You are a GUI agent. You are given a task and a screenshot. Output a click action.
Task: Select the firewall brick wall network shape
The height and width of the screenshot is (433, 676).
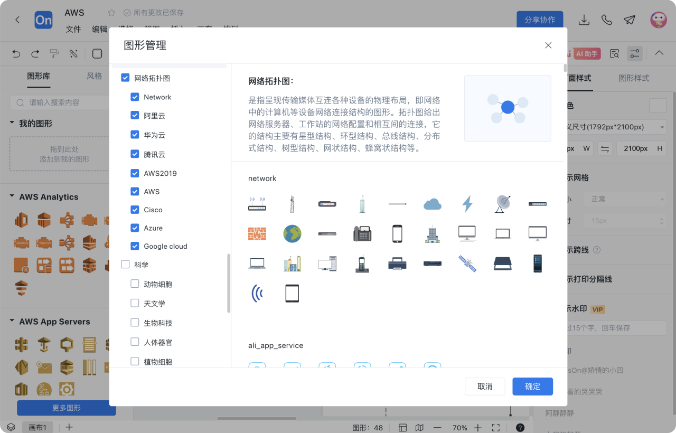[257, 233]
